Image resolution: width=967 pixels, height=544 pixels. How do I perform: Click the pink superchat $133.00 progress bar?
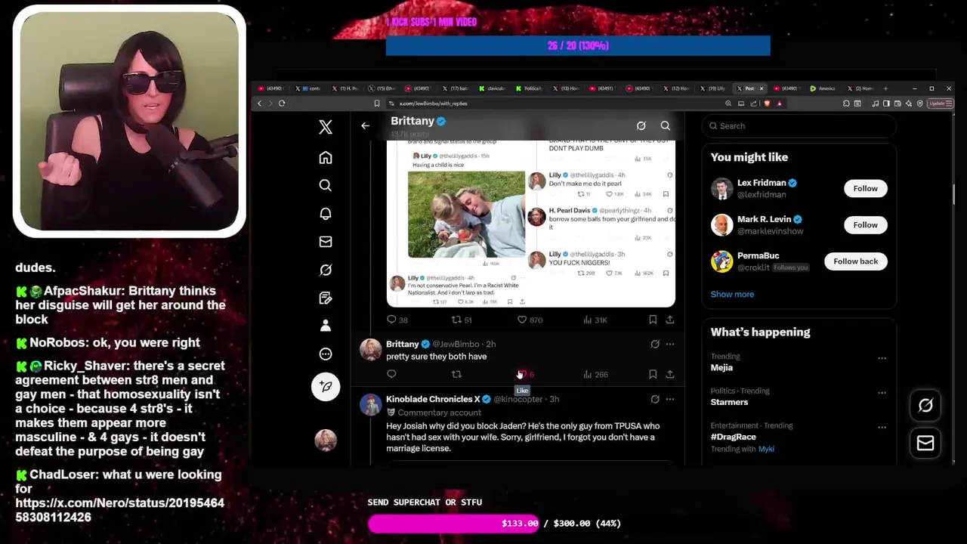453,523
